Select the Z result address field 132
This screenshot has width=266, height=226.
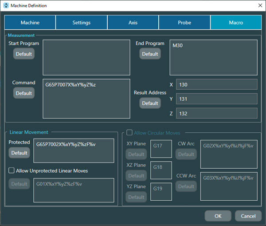[216, 113]
